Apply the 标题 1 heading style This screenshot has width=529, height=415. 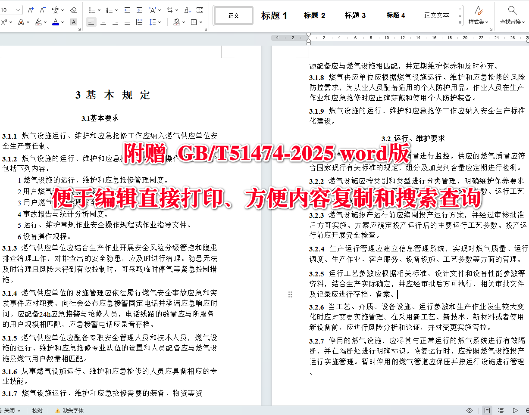pyautogui.click(x=274, y=15)
